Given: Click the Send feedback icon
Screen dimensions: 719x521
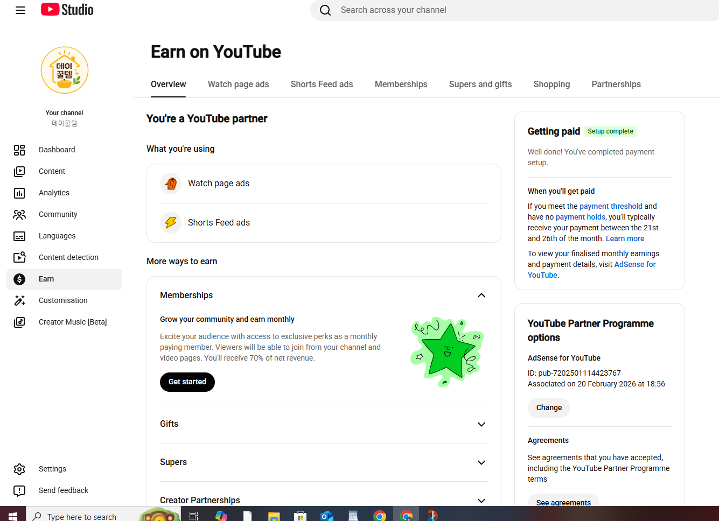Looking at the screenshot, I should (x=19, y=491).
